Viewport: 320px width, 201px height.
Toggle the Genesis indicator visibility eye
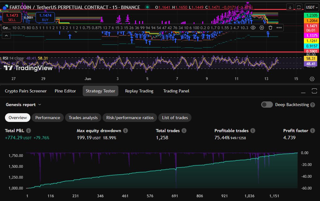click(253, 28)
